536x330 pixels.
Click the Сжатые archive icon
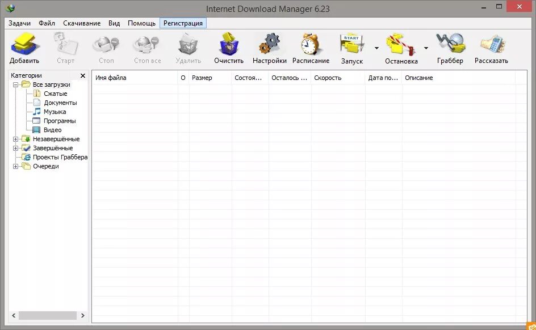coord(37,94)
